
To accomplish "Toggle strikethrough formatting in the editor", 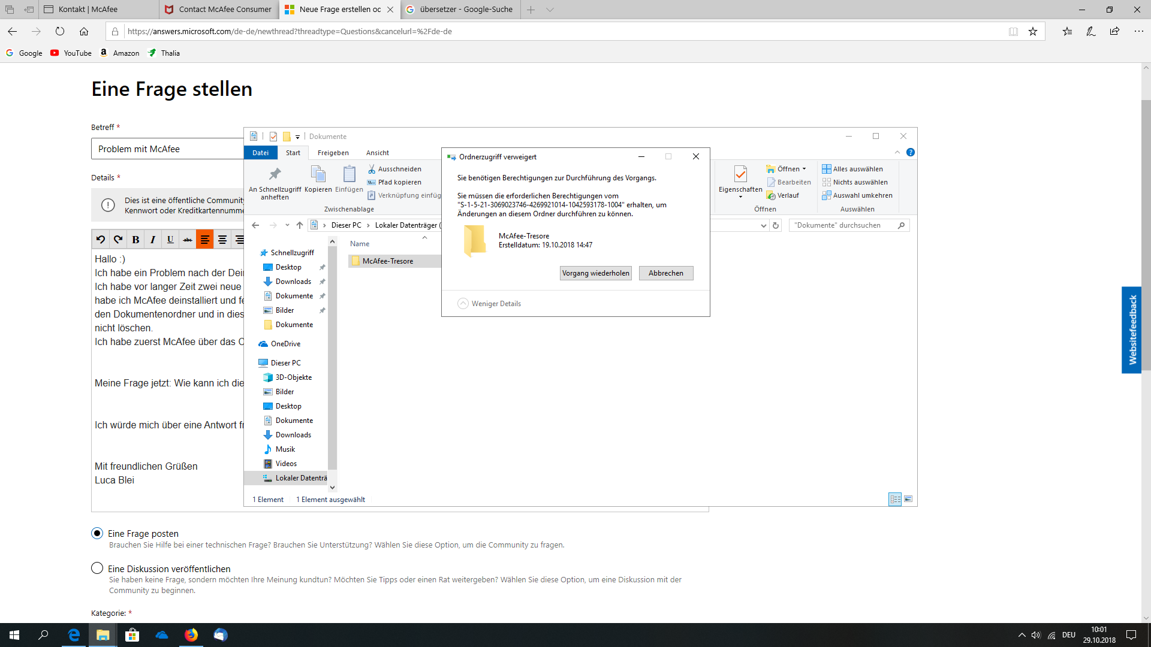I will [188, 240].
